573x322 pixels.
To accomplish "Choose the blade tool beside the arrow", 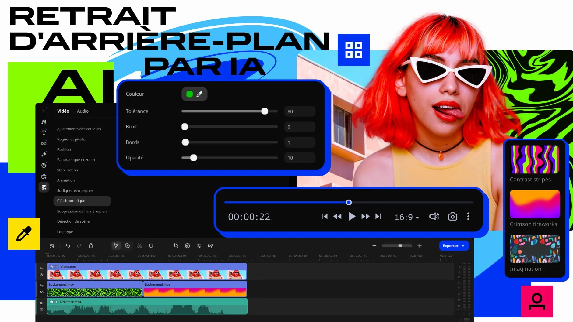I will click(x=128, y=246).
